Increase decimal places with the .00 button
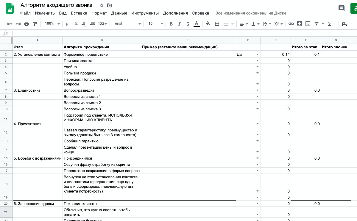Viewport: 357px width, 221px height. tap(93, 24)
